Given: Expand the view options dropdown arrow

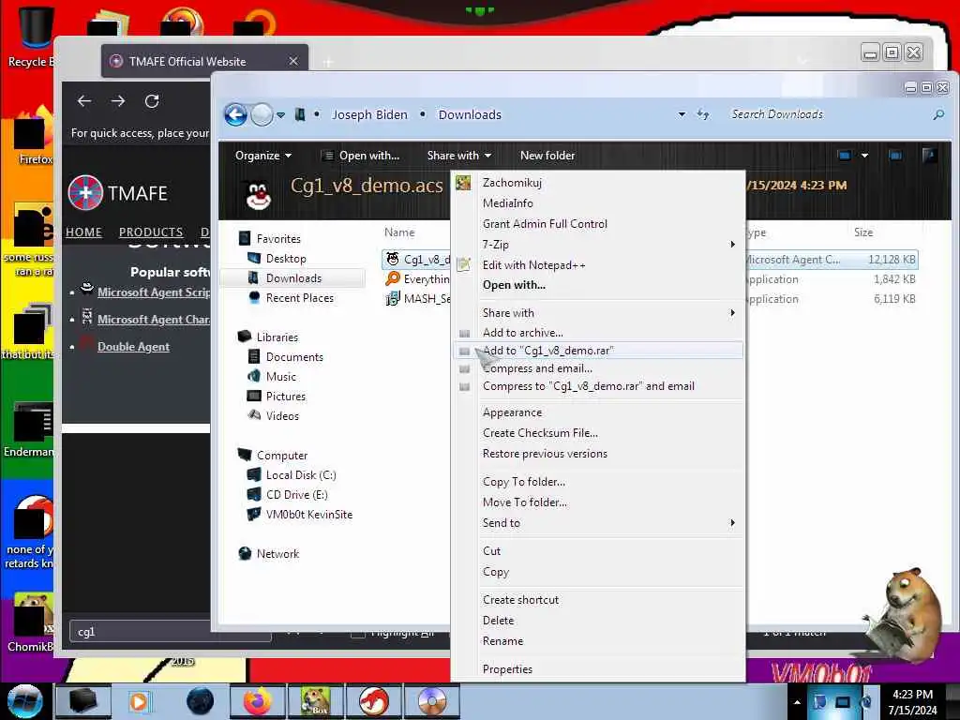Looking at the screenshot, I should pos(864,156).
